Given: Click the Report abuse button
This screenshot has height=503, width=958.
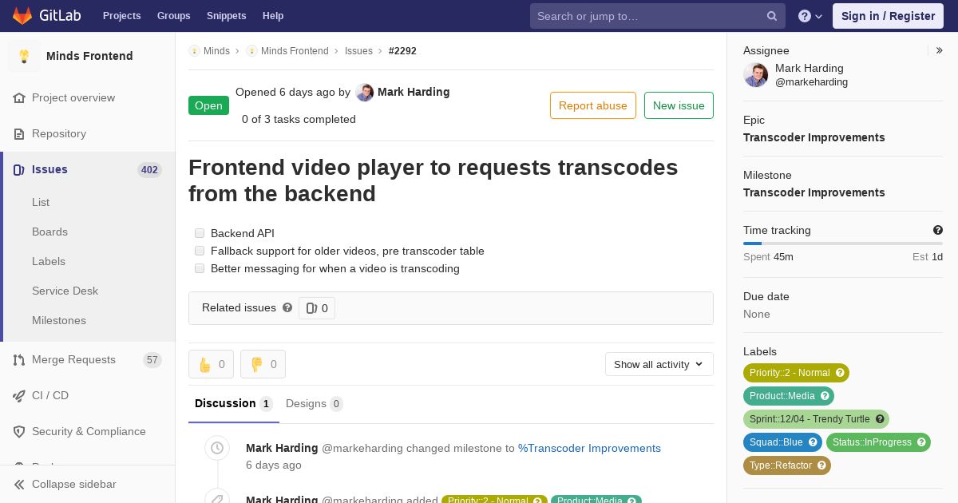Looking at the screenshot, I should 593,105.
